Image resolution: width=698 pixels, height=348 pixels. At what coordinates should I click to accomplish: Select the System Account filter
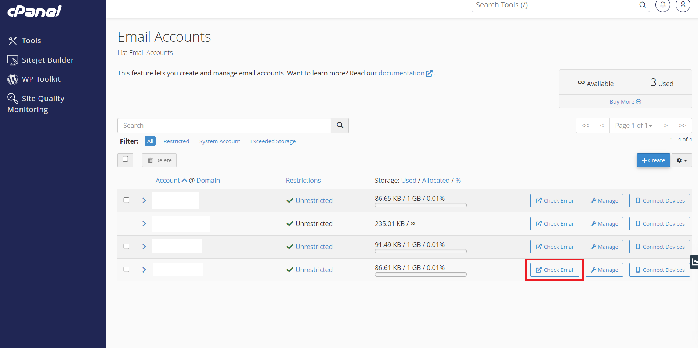pos(220,141)
